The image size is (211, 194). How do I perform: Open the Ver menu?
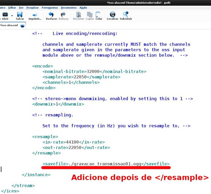click(x=21, y=7)
